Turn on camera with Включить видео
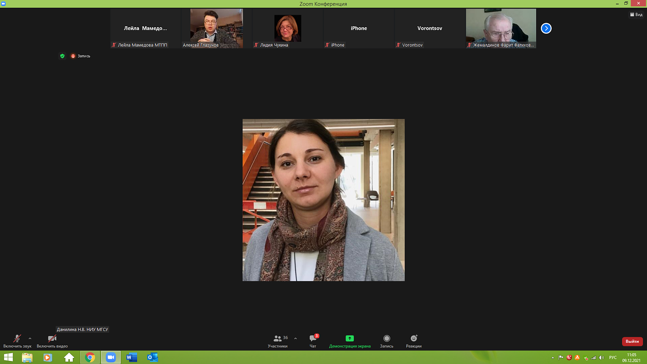This screenshot has height=364, width=647. 52,341
